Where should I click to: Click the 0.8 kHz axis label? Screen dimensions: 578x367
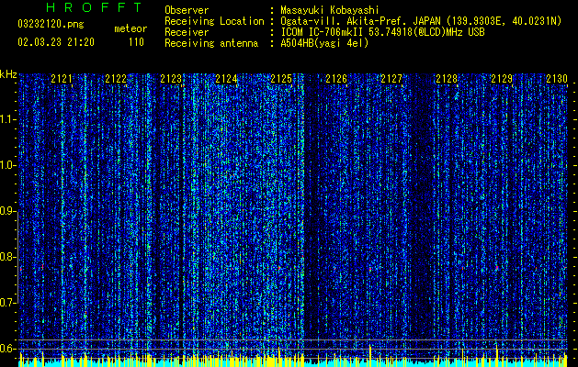click(x=8, y=257)
